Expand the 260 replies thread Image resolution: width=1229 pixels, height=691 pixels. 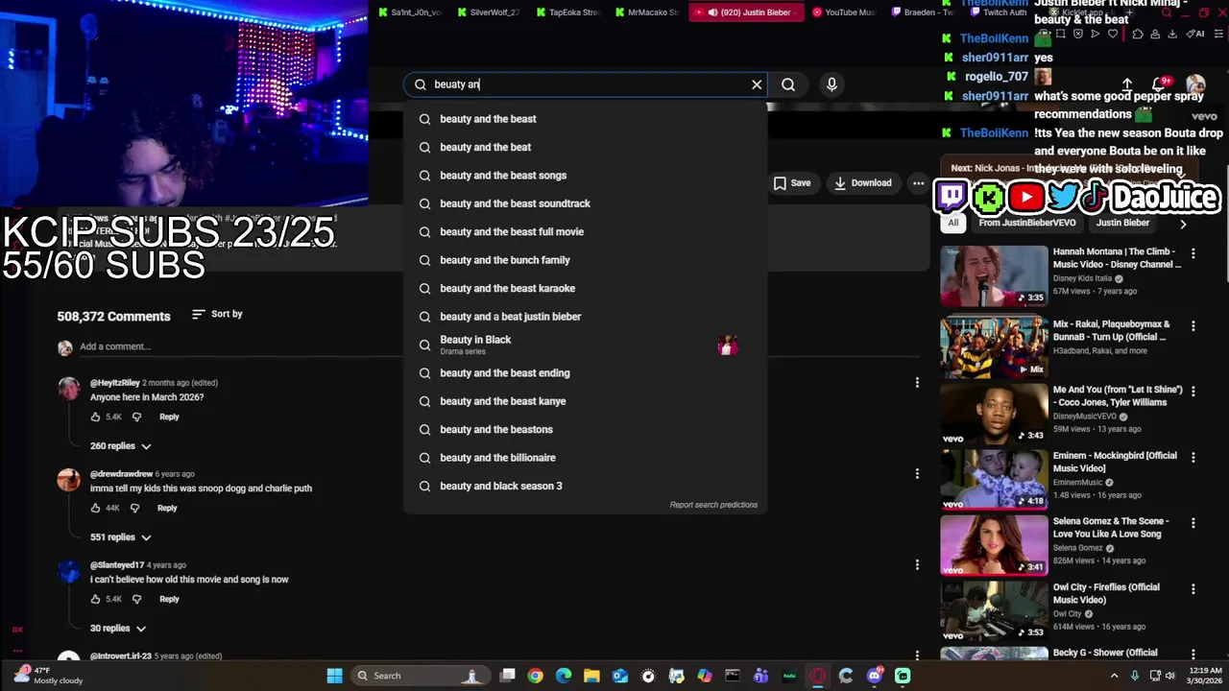point(121,446)
